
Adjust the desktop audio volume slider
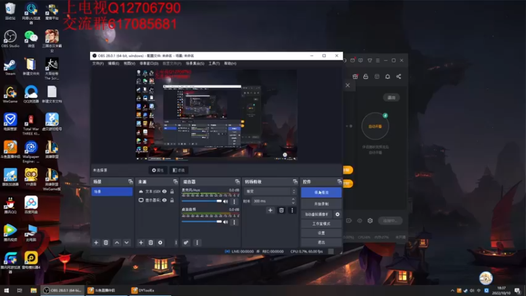point(202,222)
